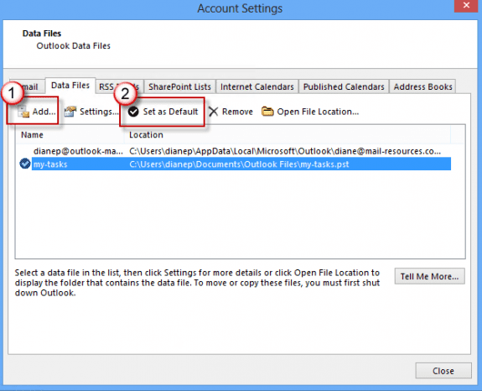Viewport: 482px width, 391px height.
Task: Click the Tell Me More button
Action: pos(429,276)
